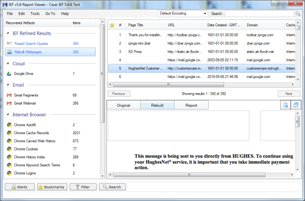
Task: Click the Parsed Search Queries icon
Action: (x=9, y=43)
